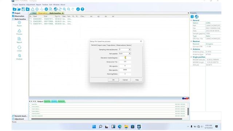This screenshot has height=131, width=233.
Task: Click the blue question mark help icon
Action: 82,9
